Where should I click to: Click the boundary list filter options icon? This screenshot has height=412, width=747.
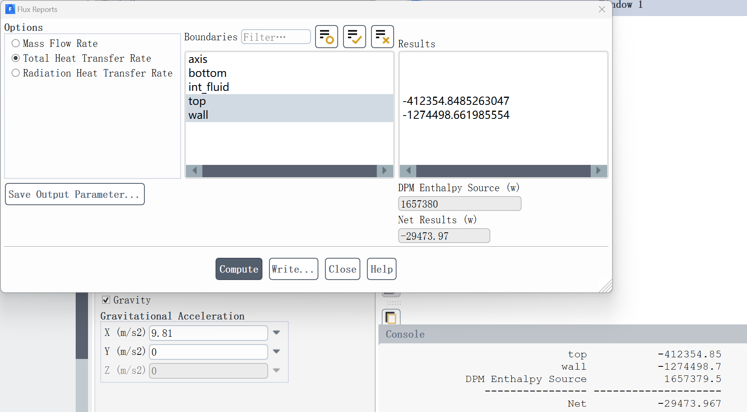click(x=326, y=37)
